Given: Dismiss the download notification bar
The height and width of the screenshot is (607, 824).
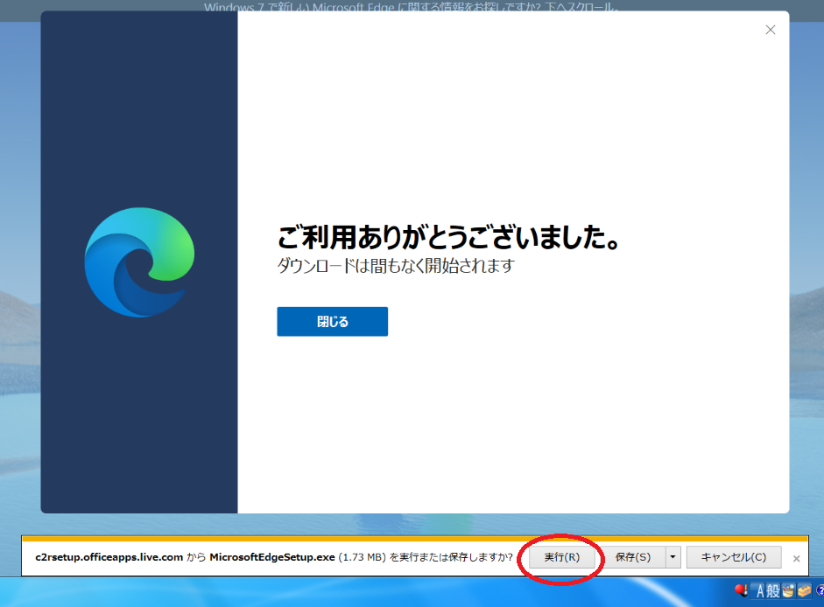Looking at the screenshot, I should point(797,559).
